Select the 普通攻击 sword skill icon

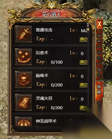[23, 34]
